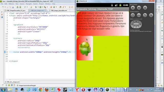164x92 pixels.
Task: Click the android:endColor "#FFFFFF" line
Action: tap(32, 29)
